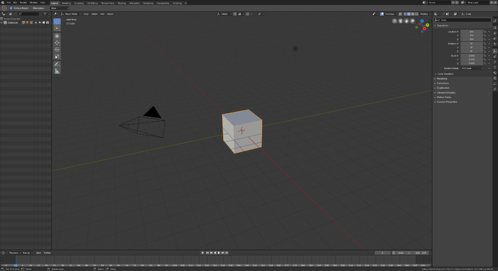Click the perspective/orthographic grid navigation button
The image size is (498, 271).
coord(395,21)
